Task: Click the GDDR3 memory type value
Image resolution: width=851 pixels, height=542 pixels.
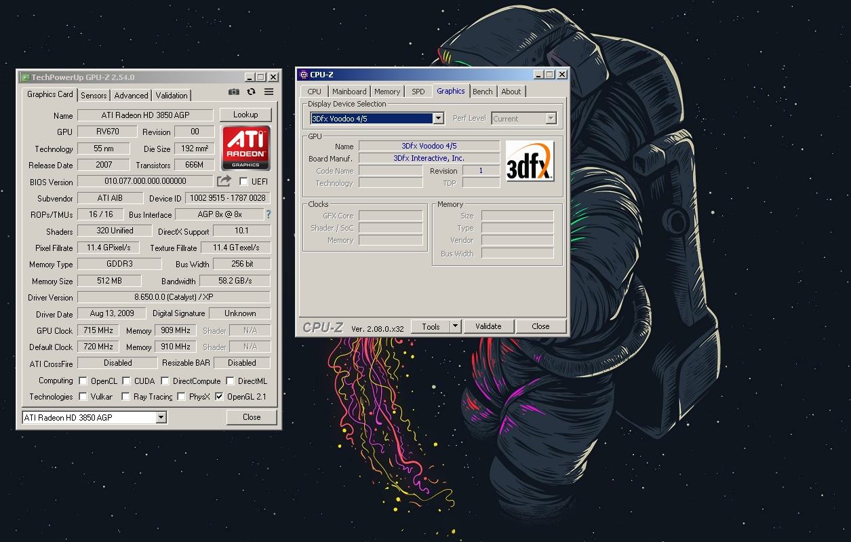Action: pos(119,264)
